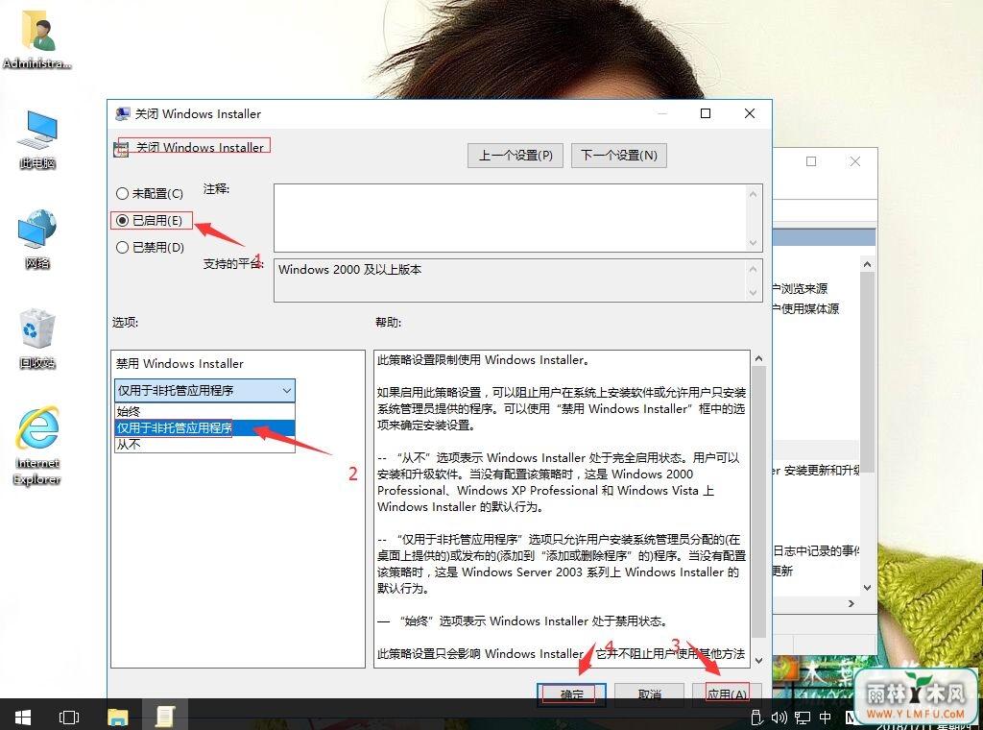Screen dimensions: 983x730
Task: Click the Windows 2000 及以上版本 platform text
Action: point(349,270)
